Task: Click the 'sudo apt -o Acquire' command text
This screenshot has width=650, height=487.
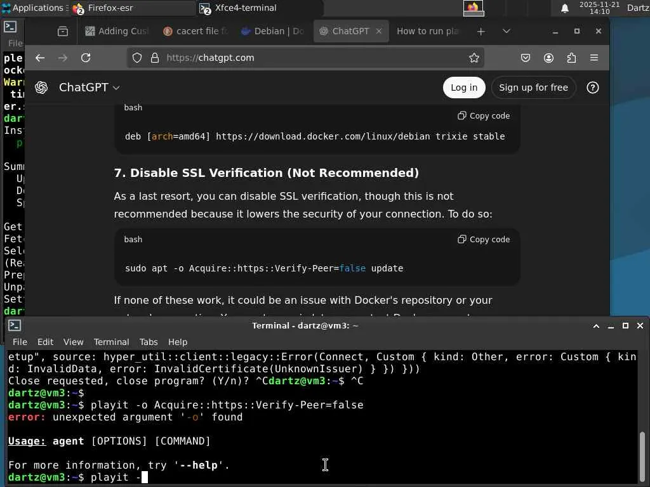Action: (x=264, y=268)
